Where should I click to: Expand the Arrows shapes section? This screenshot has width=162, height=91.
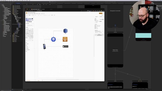pos(27,47)
